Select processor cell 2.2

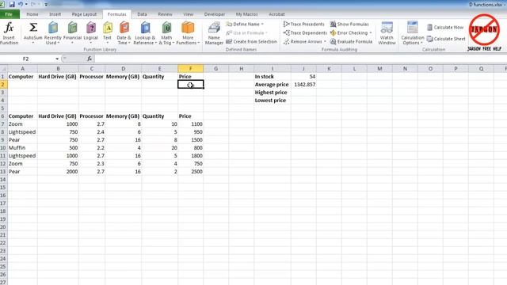point(92,148)
